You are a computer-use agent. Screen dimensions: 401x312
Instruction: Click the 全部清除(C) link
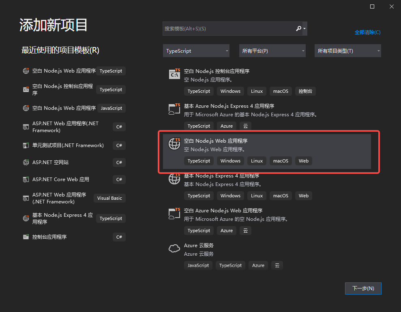tap(367, 32)
